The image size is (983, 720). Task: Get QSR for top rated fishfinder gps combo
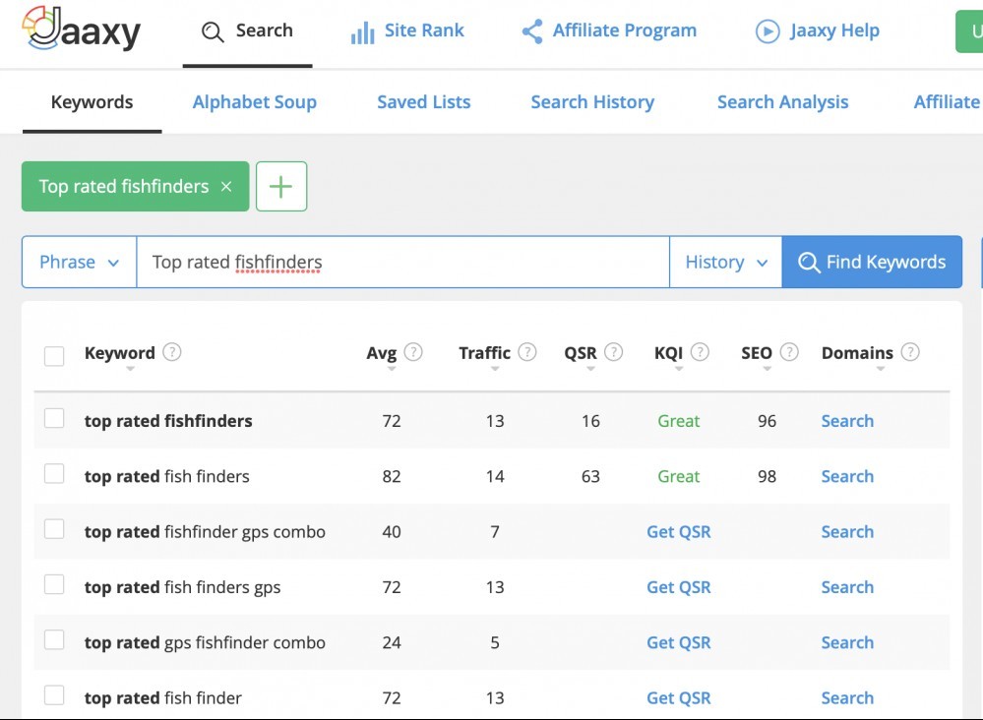(678, 532)
